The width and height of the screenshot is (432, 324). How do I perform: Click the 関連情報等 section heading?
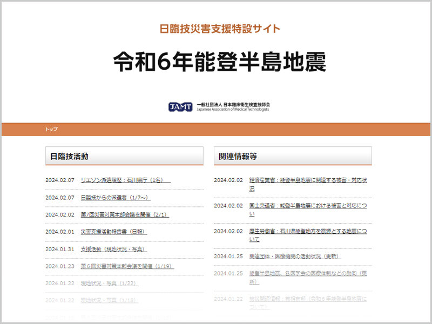238,157
